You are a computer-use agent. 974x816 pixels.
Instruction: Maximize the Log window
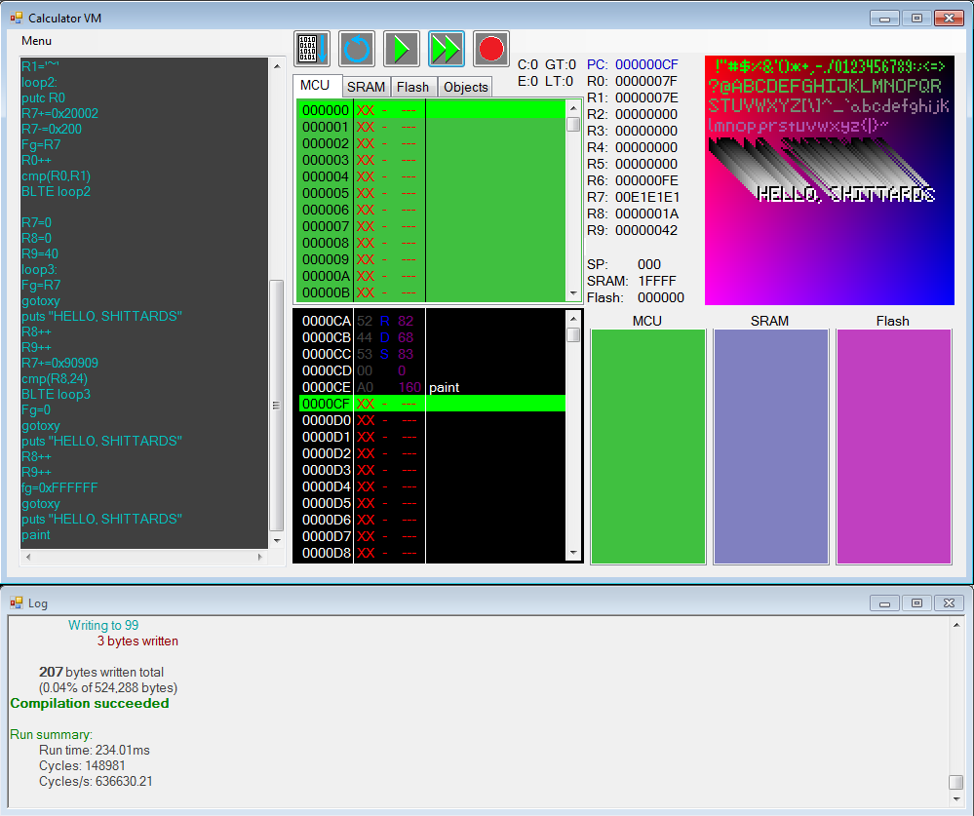[916, 603]
